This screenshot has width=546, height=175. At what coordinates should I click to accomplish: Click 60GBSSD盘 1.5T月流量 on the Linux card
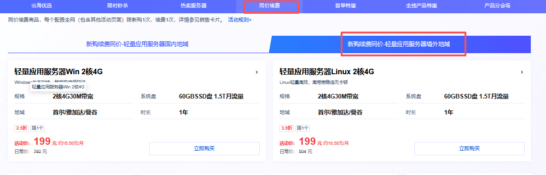(x=476, y=96)
